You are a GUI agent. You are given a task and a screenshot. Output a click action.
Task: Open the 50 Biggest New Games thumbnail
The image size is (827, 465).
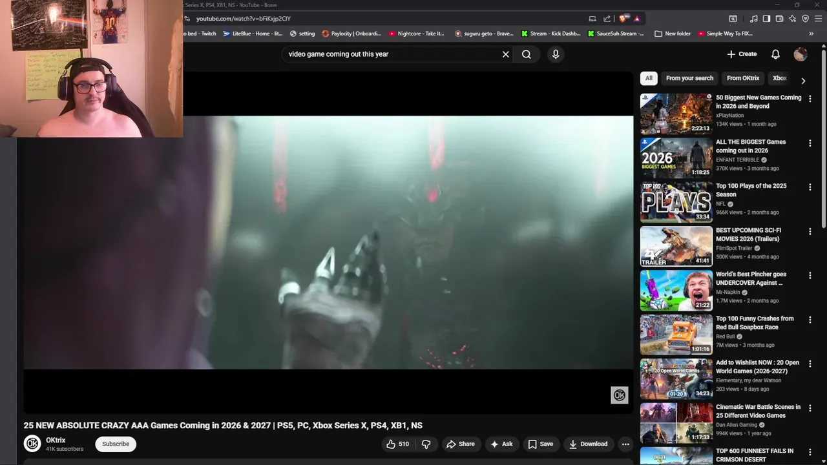click(x=676, y=114)
